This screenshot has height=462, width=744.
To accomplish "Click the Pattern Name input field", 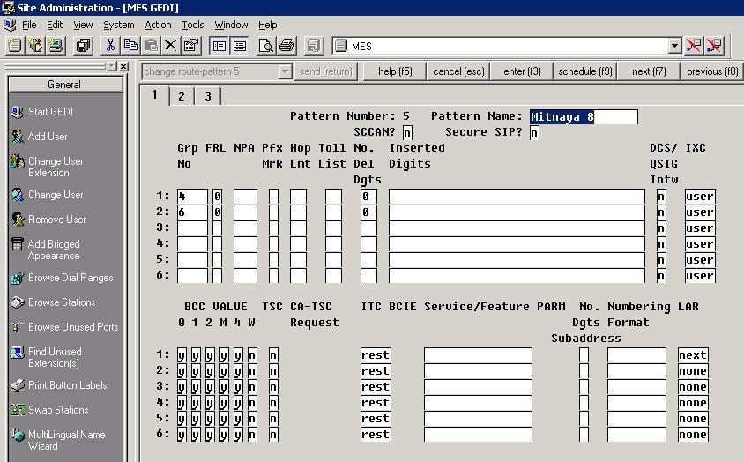I will point(584,116).
